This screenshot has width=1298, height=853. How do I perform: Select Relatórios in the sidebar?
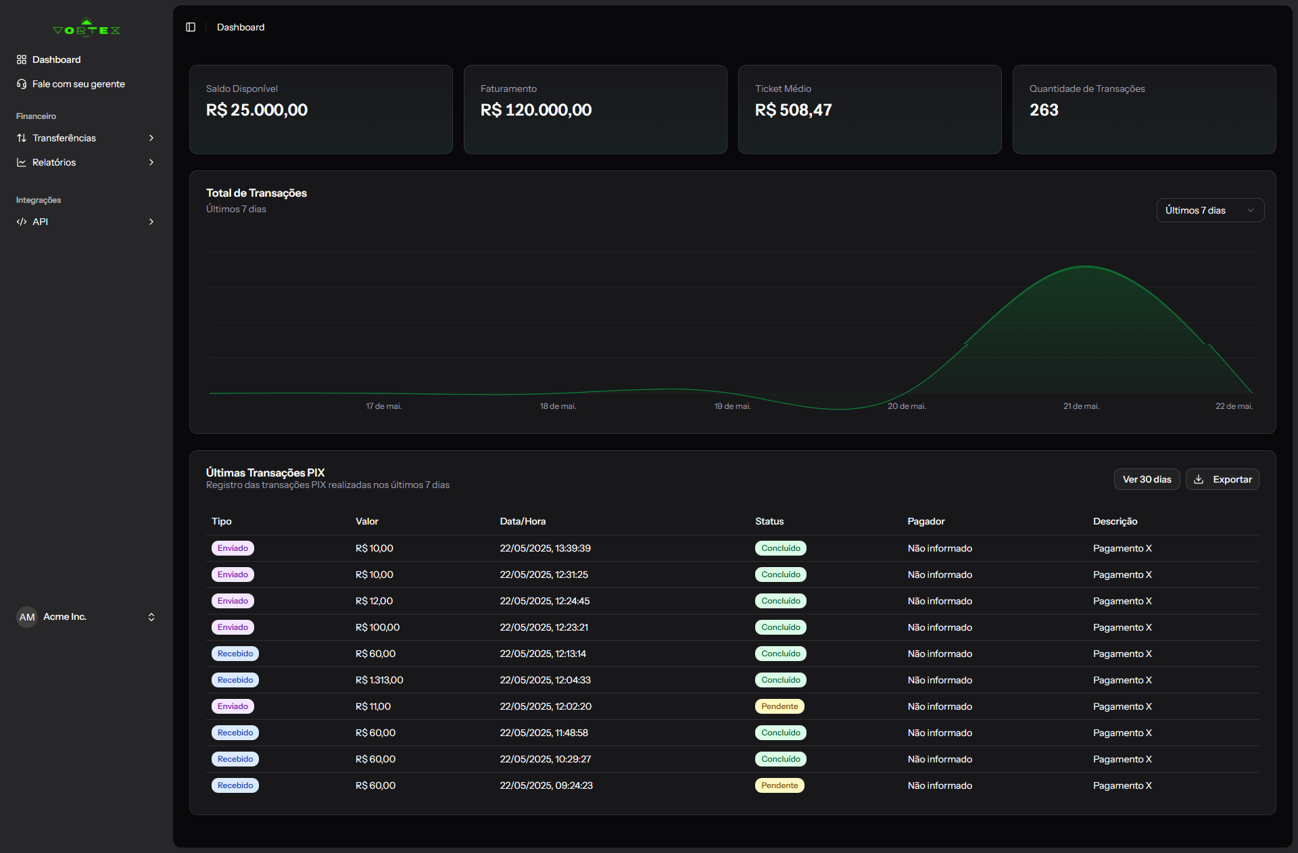point(87,162)
